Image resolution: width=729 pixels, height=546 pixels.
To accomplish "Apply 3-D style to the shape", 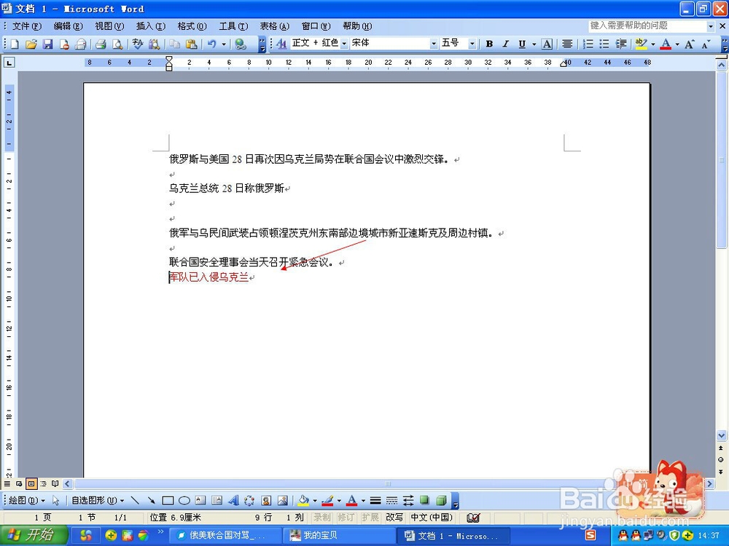I will pyautogui.click(x=441, y=501).
